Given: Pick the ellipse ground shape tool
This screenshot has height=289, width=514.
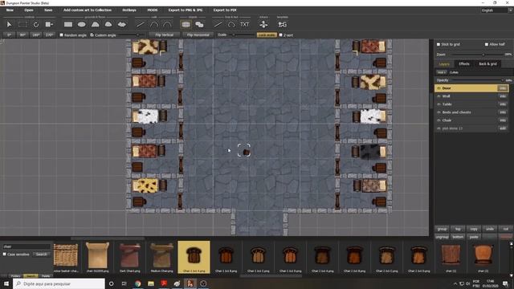Looking at the screenshot, I should click(x=82, y=25).
